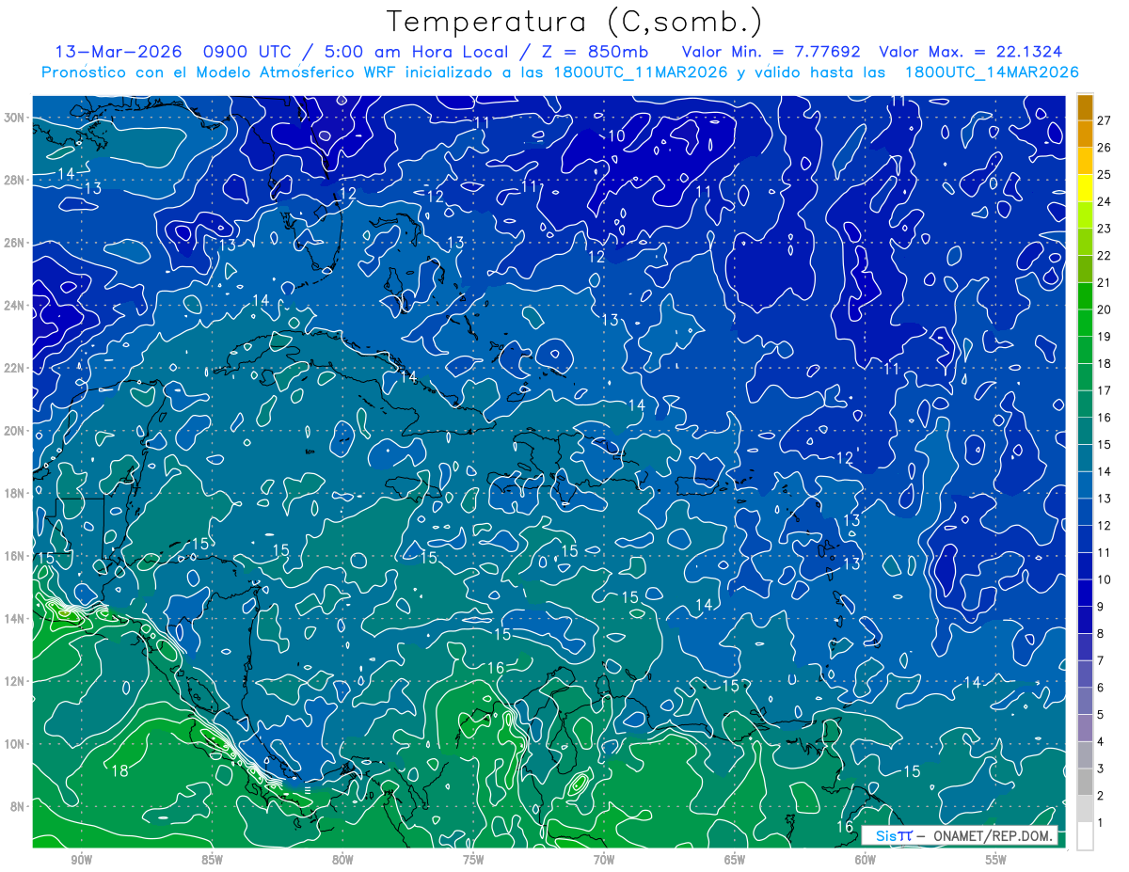The height and width of the screenshot is (872, 1129).
Task: Click legend value 1 on the color bar
Action: coord(1101,823)
